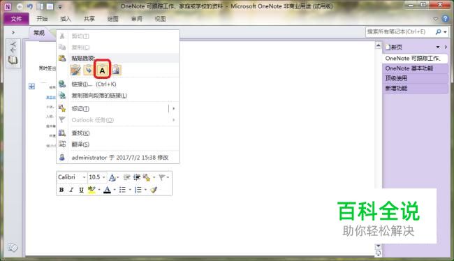Switch to the 插入 ribbon tab

pos(66,19)
